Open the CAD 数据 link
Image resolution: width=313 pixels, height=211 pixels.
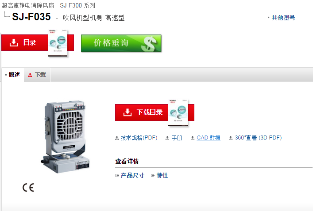point(209,138)
